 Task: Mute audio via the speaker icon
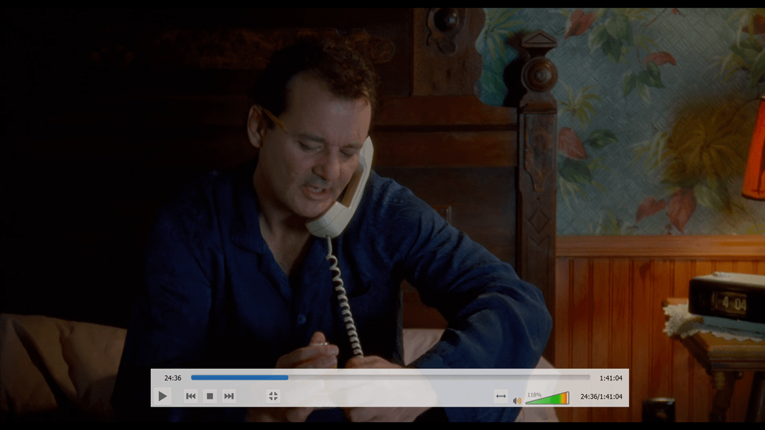516,401
